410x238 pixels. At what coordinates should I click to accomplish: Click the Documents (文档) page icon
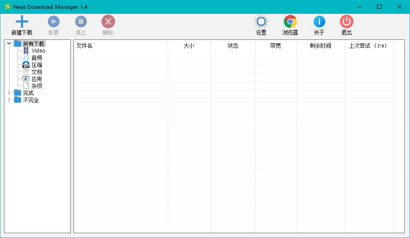[x=26, y=71]
